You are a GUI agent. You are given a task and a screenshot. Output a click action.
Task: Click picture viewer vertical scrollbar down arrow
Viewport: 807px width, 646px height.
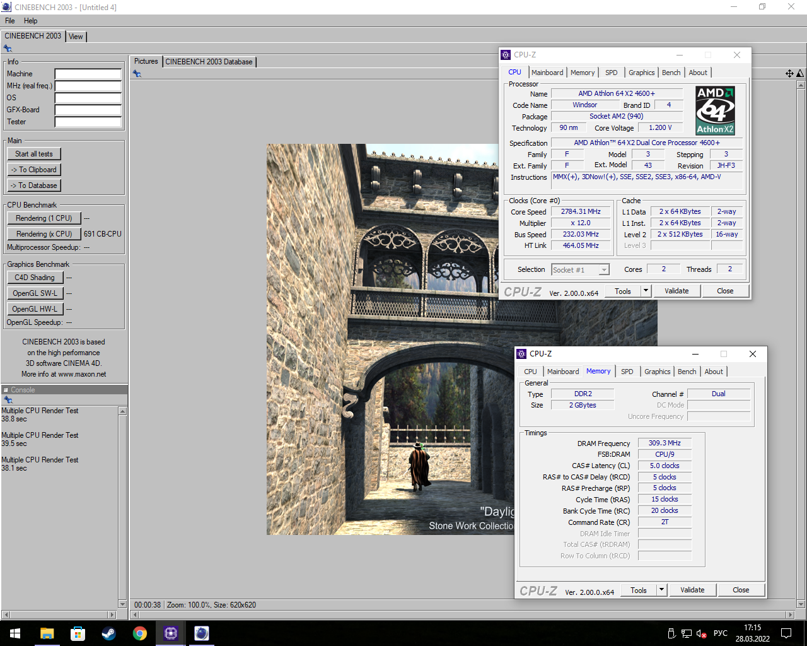pyautogui.click(x=801, y=604)
